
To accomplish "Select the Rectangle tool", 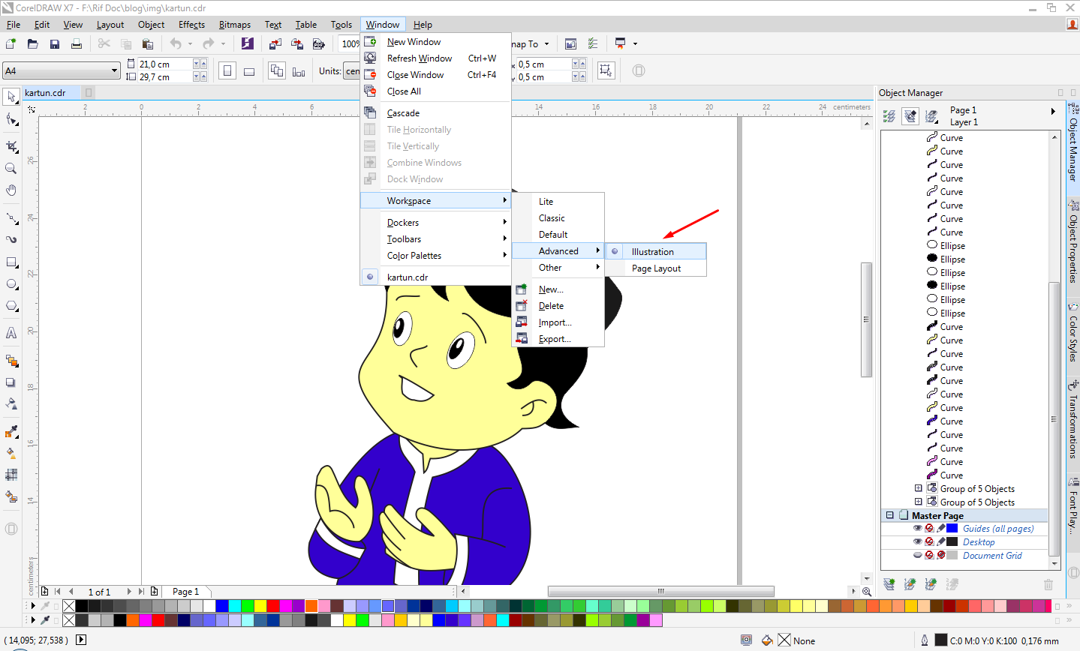I will click(x=11, y=262).
